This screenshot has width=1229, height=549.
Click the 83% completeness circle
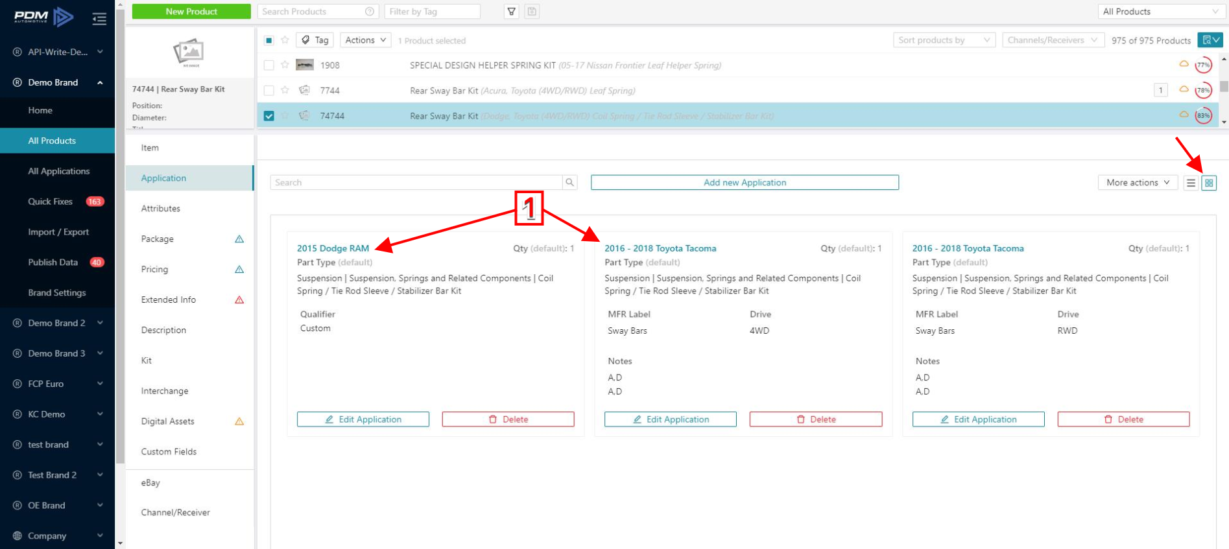1204,115
